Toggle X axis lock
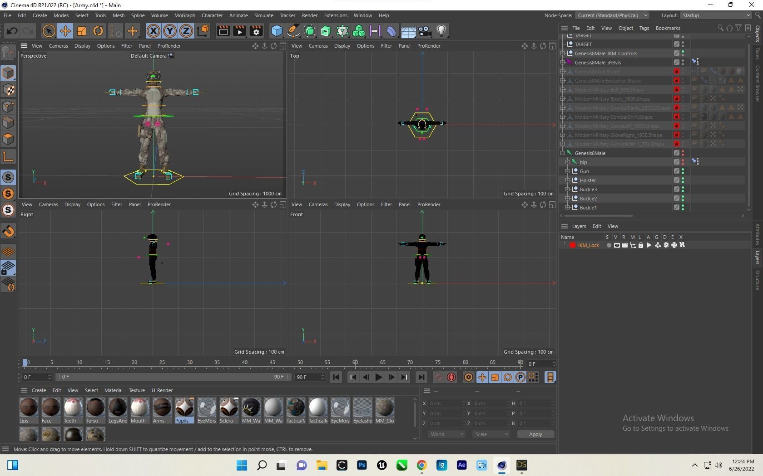This screenshot has height=476, width=763. pyautogui.click(x=154, y=31)
